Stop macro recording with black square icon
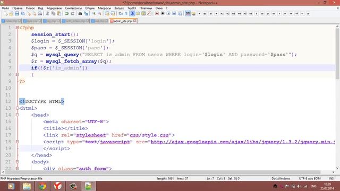Screen dimensions: 340x191 tap(163, 14)
